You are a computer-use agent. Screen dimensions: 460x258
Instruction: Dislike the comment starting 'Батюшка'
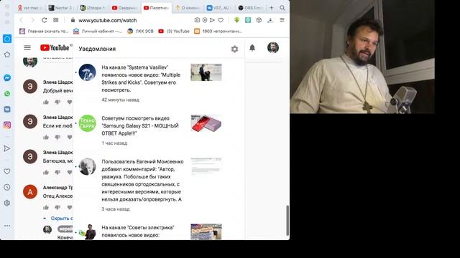57,172
